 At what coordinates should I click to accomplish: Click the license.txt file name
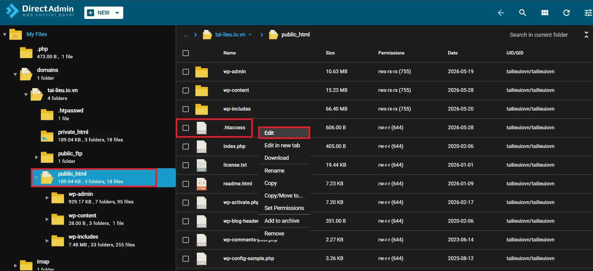click(235, 165)
